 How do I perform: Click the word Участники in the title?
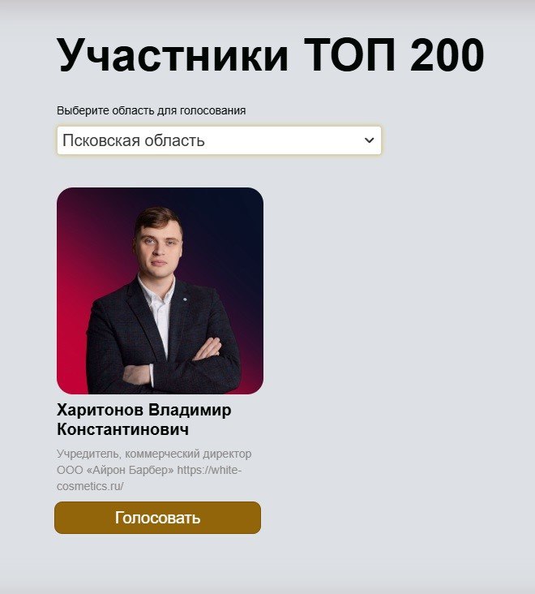click(x=173, y=55)
